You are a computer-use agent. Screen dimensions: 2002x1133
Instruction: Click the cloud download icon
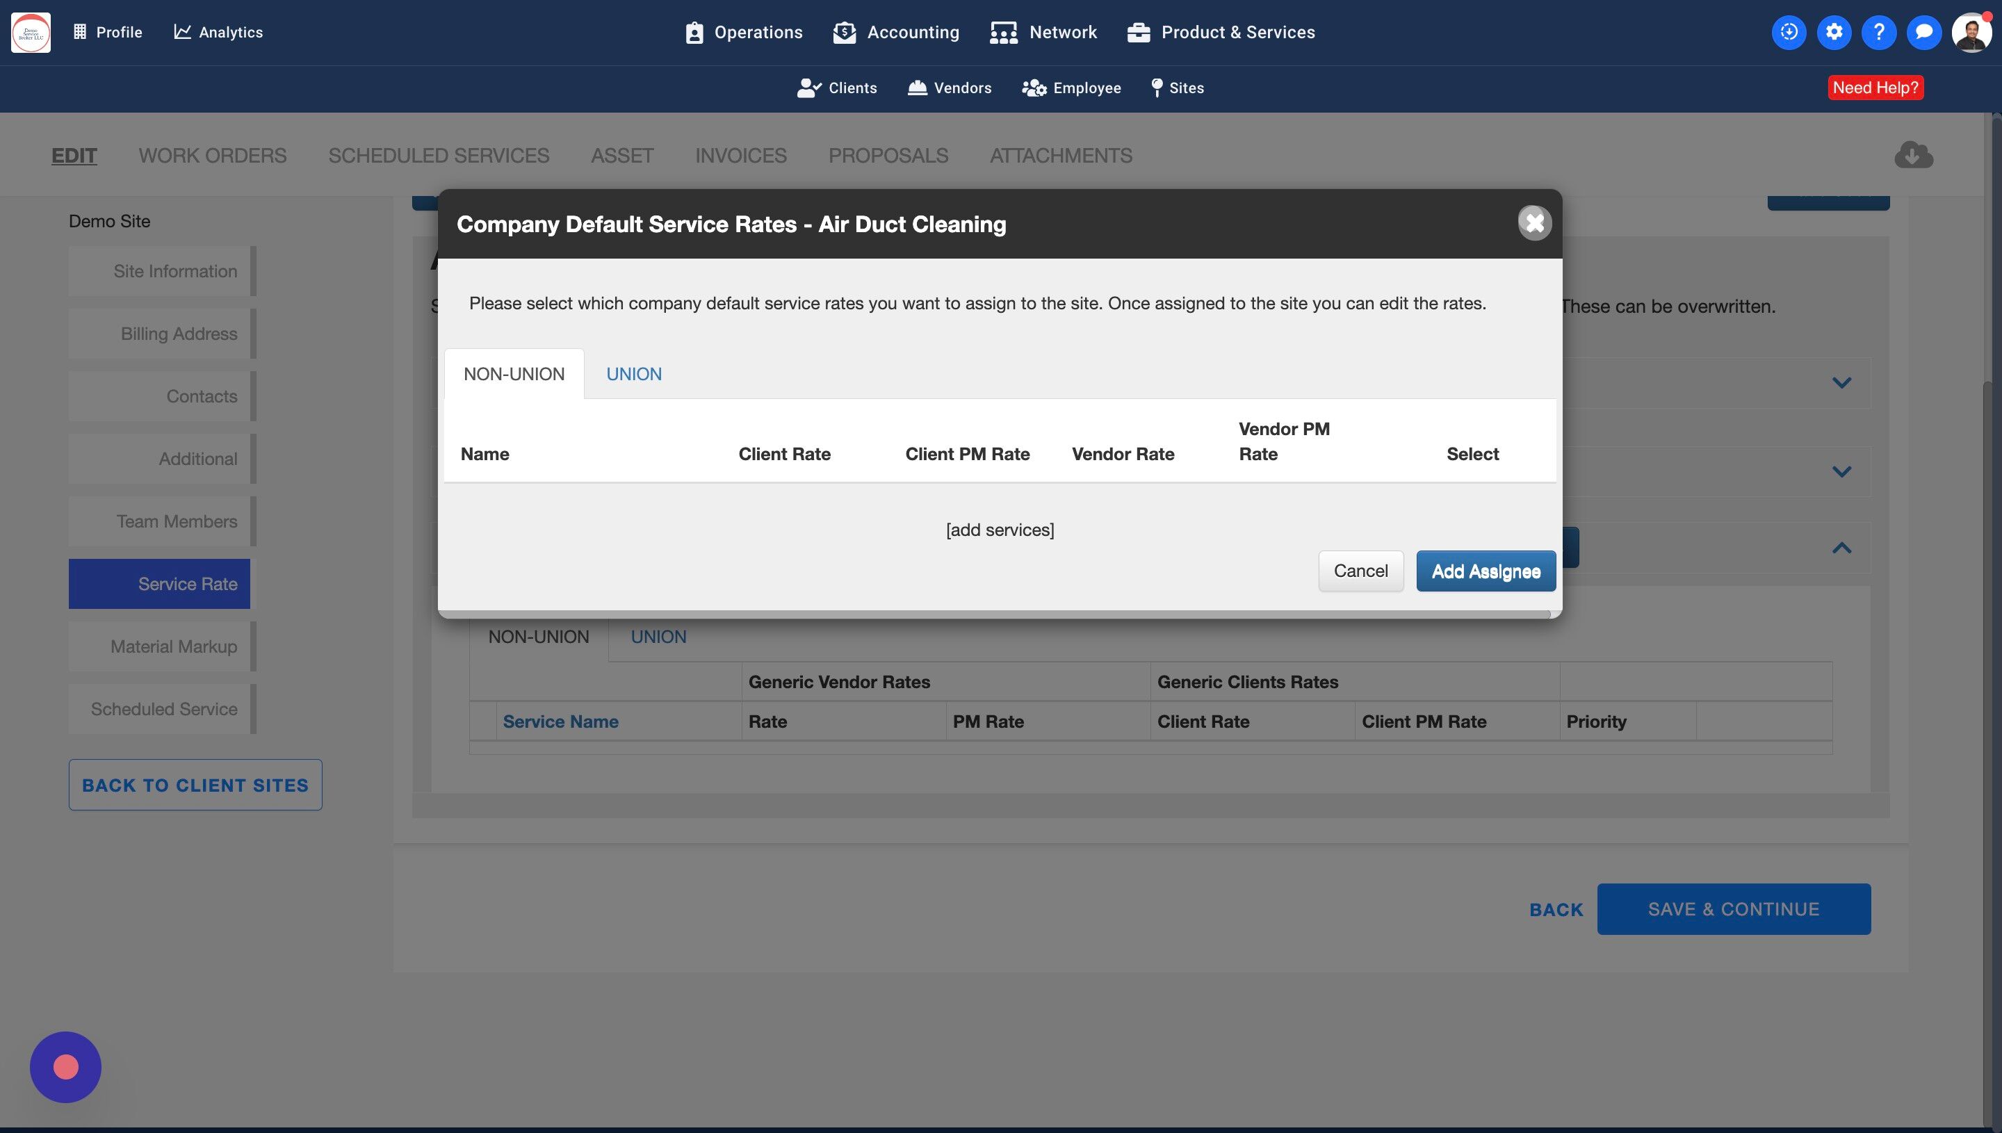tap(1913, 155)
